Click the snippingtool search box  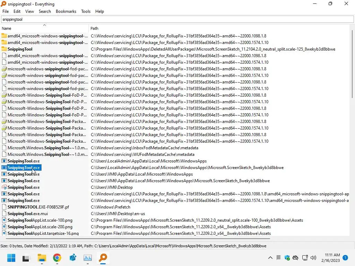[177, 19]
